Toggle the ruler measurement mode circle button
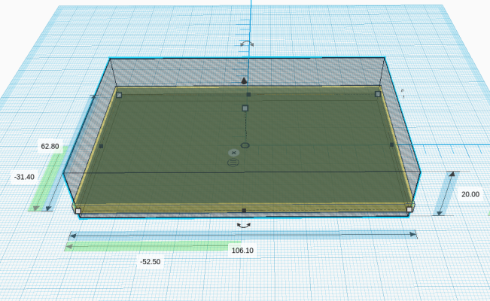Screen dimensions: 490x301 tap(233, 162)
